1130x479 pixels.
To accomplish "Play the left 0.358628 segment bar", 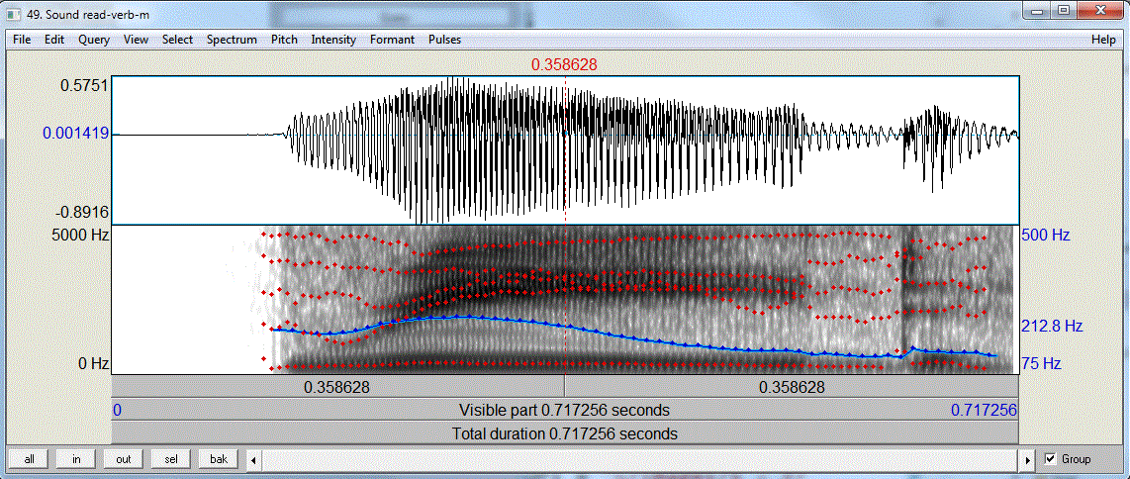I will tap(338, 387).
